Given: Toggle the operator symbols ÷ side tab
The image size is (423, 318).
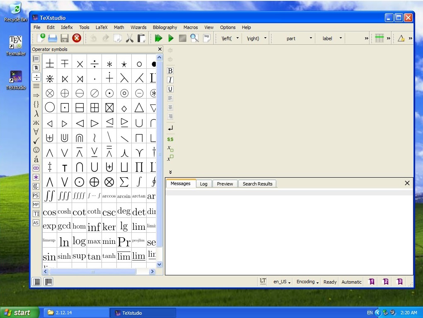Looking at the screenshot, I should coord(36,77).
